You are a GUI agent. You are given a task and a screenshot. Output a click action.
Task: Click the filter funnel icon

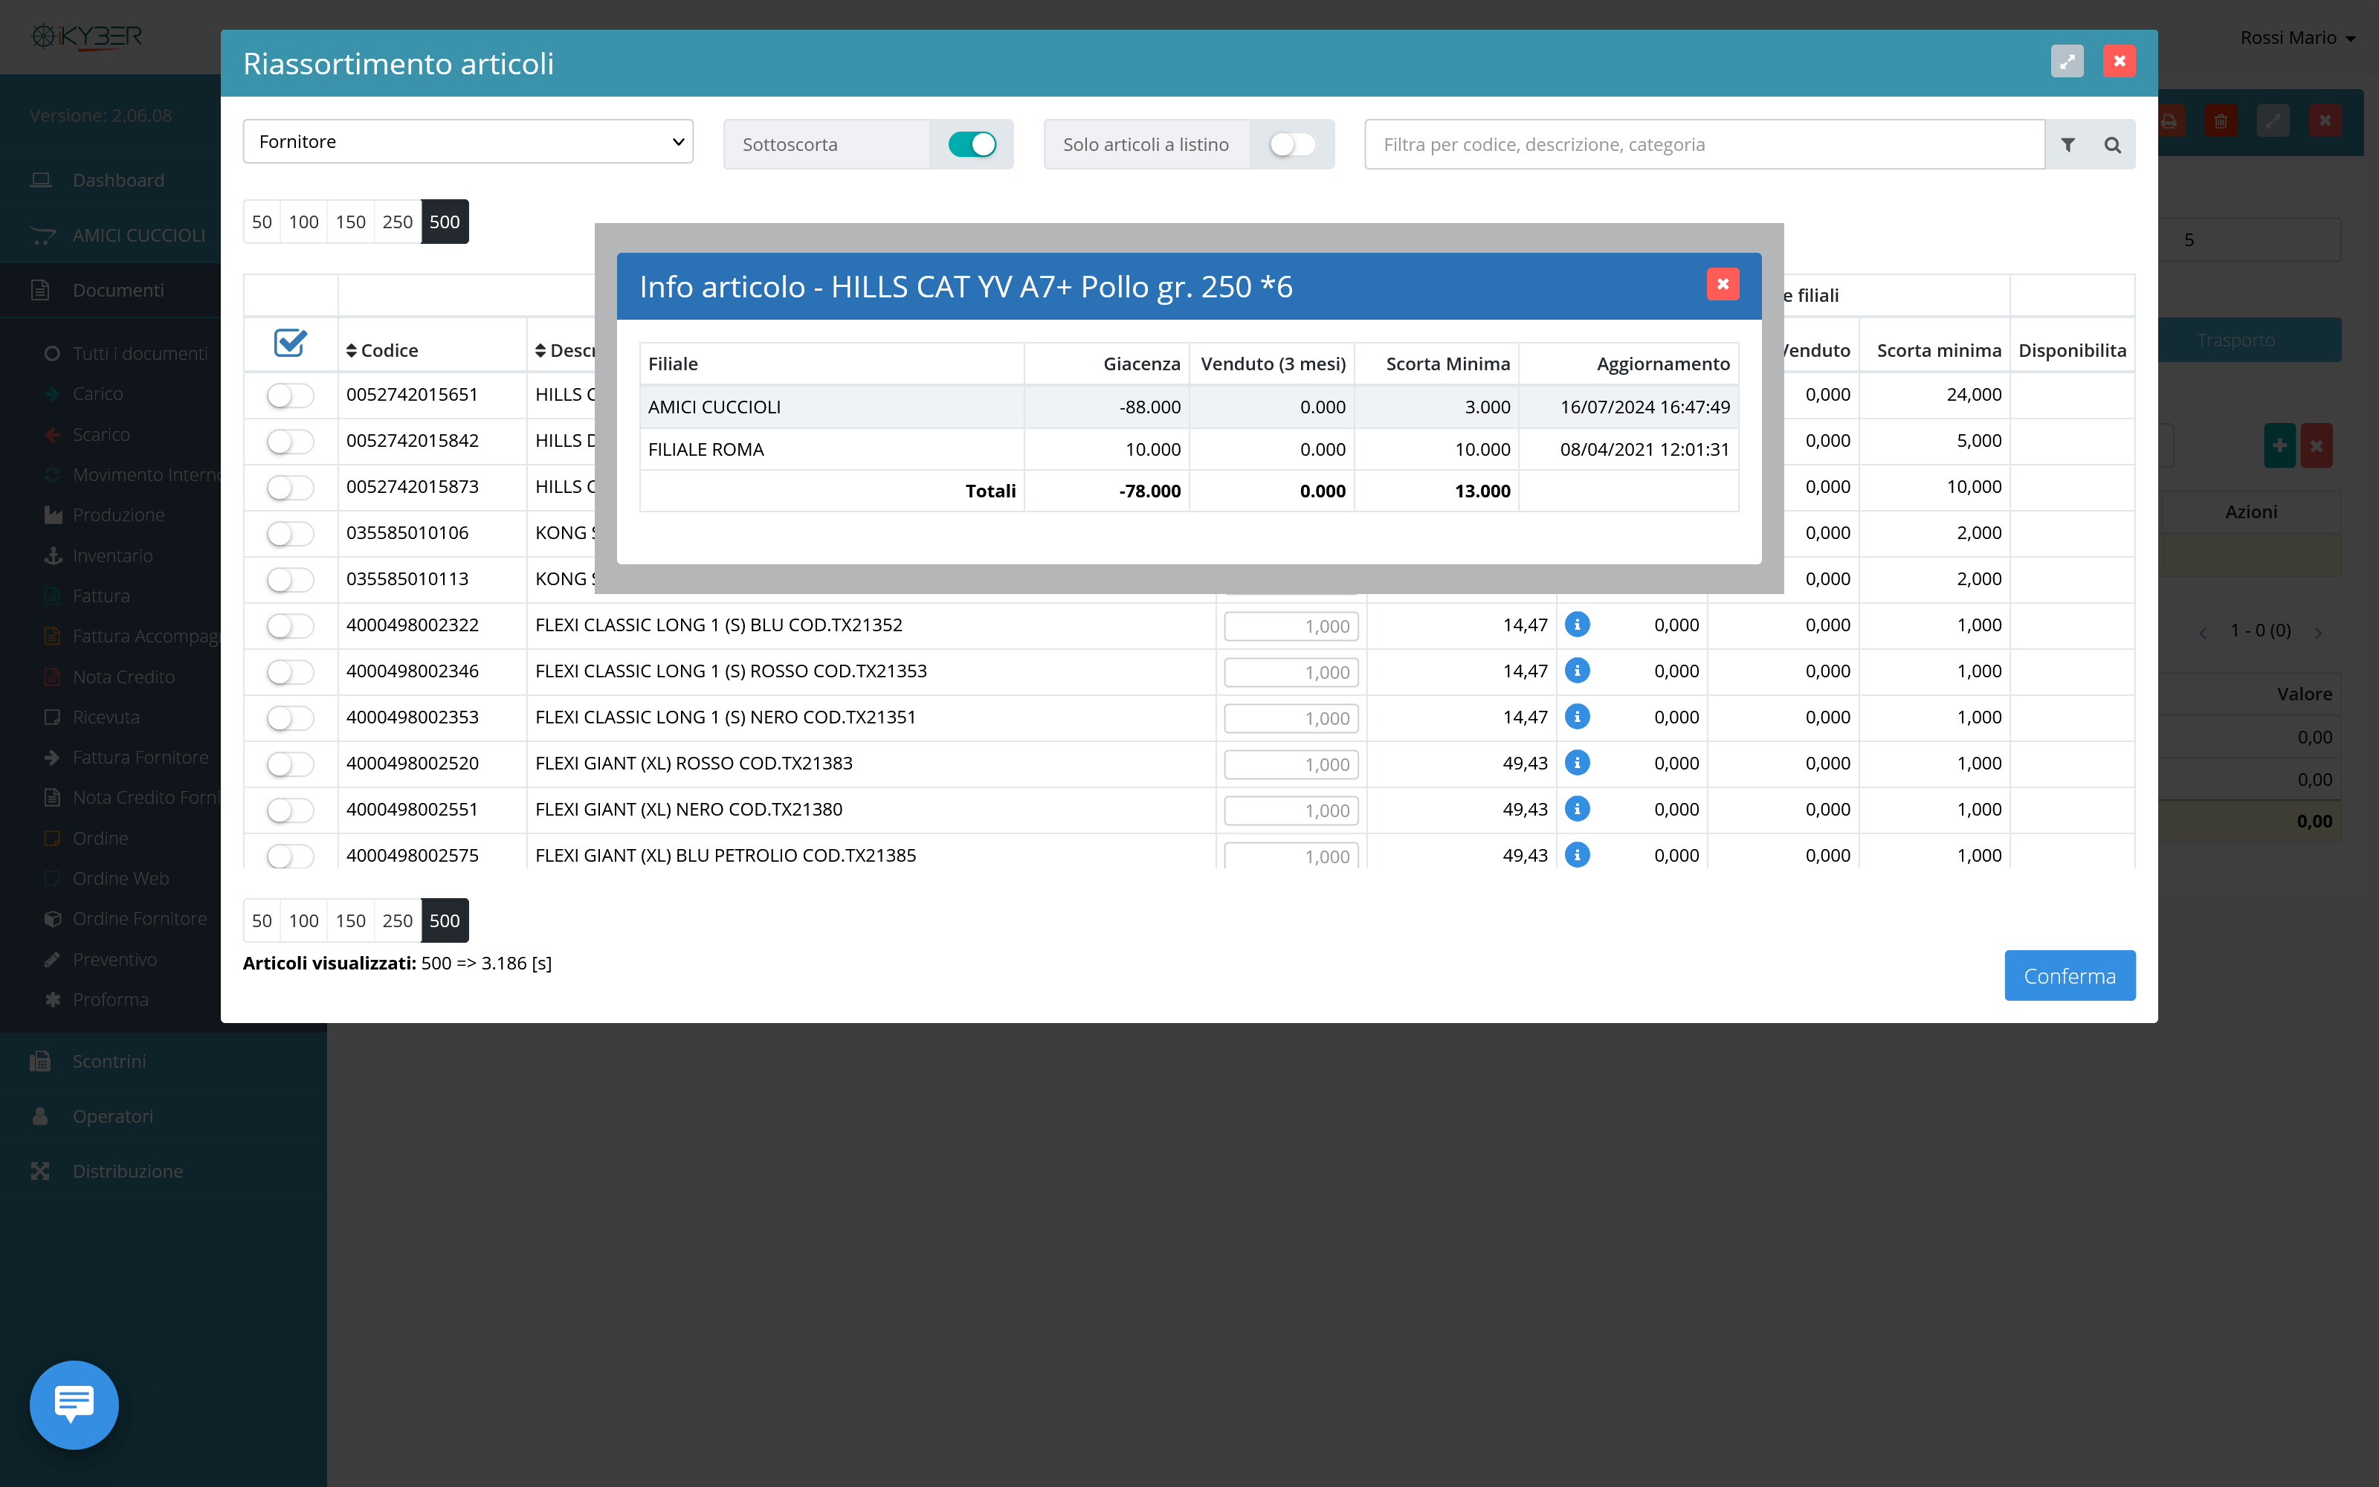(x=2068, y=144)
